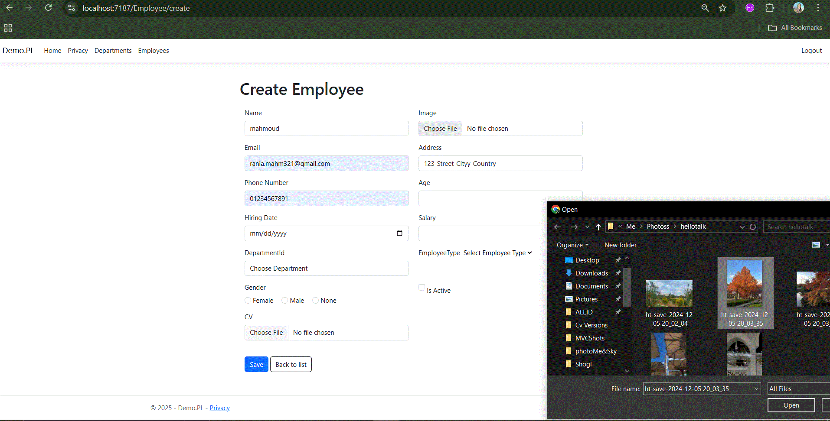Open the purple extension icon

(750, 8)
